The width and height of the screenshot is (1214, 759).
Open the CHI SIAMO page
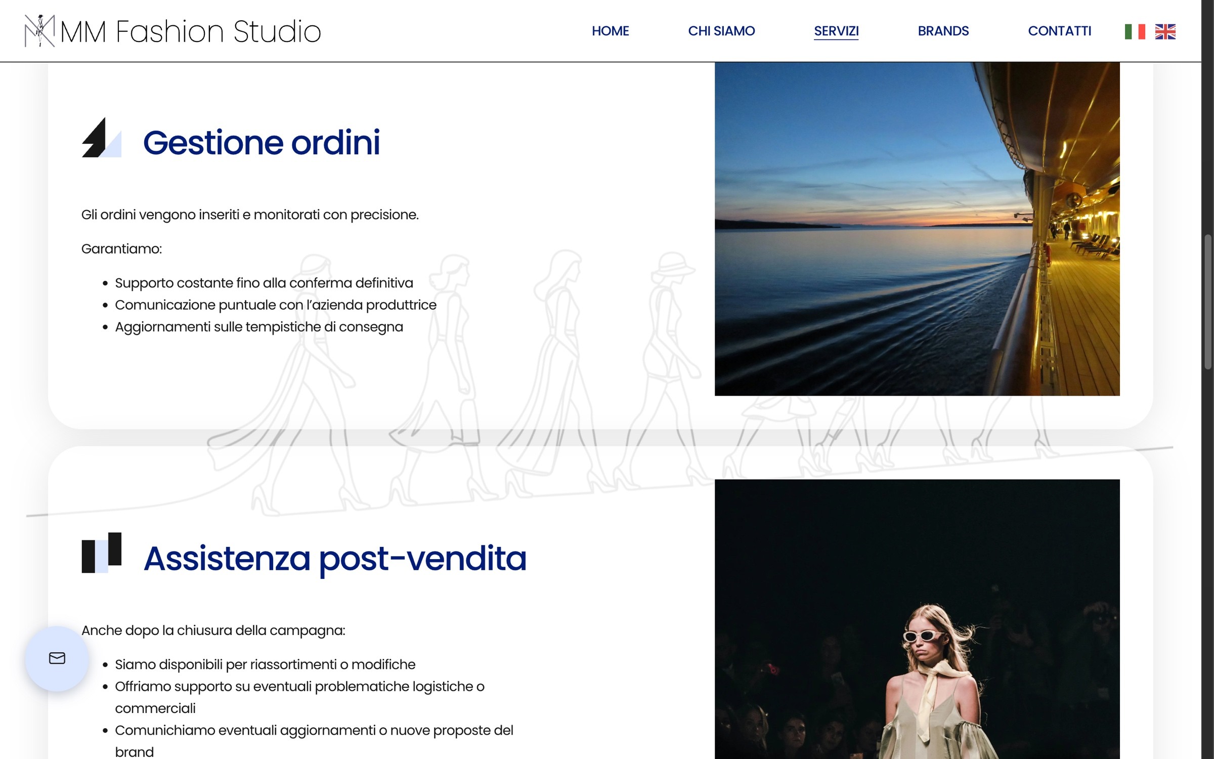[721, 31]
